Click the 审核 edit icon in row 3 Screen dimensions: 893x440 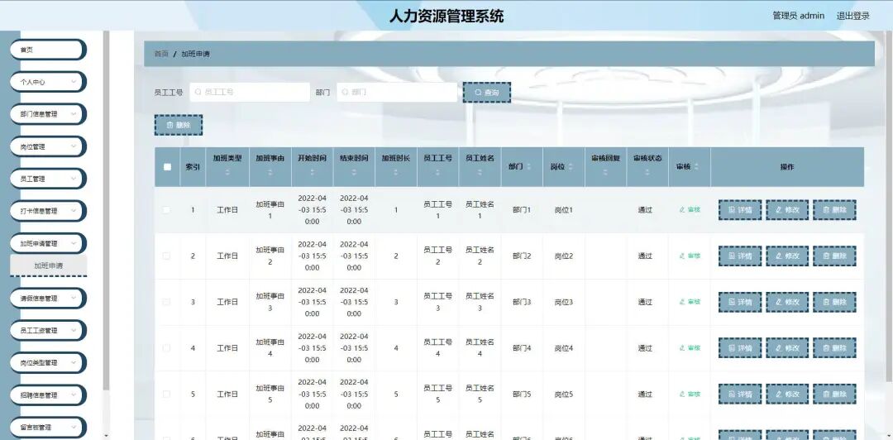pos(681,302)
